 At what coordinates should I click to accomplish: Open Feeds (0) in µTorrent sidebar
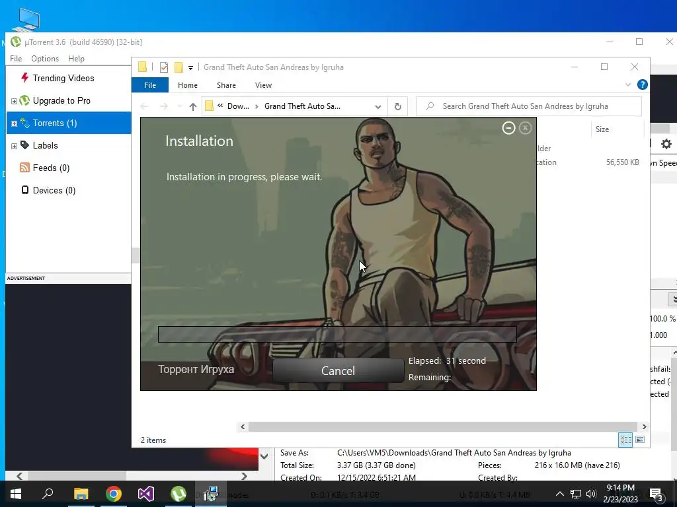click(x=51, y=168)
